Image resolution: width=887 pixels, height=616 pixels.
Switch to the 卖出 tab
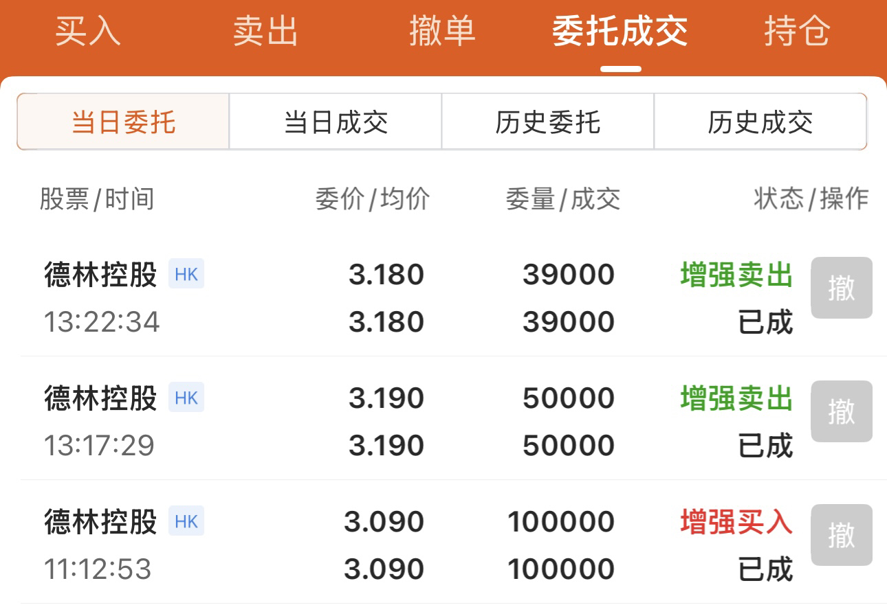(x=265, y=31)
